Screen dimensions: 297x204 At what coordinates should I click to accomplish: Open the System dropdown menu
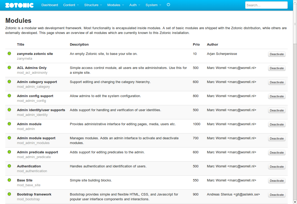(x=153, y=5)
